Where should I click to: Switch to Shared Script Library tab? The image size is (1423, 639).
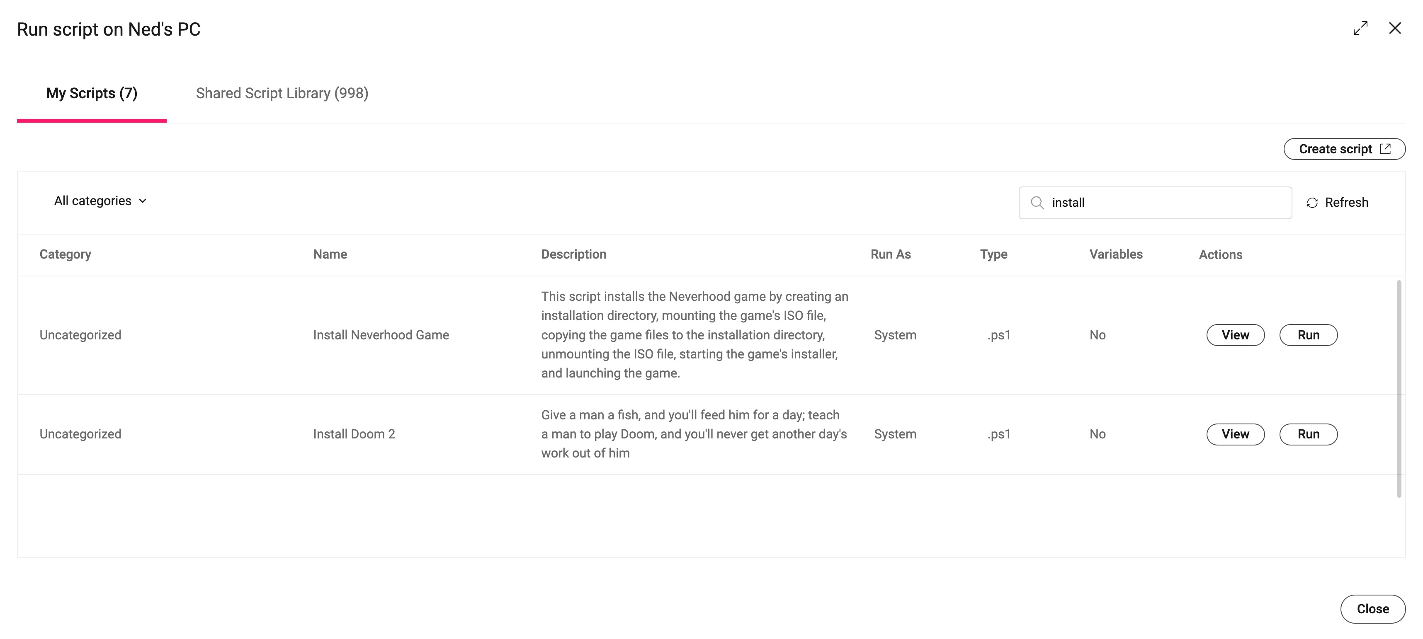[x=282, y=93]
